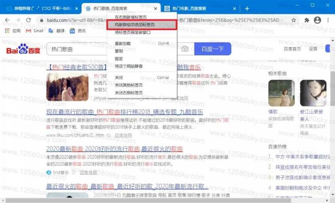Click the camera image search icon

[185, 49]
